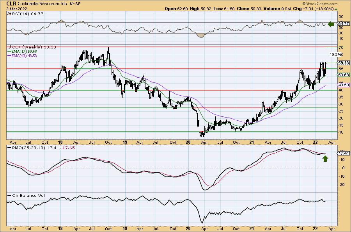351x232 pixels.
Task: Click the boxed 64.77 RSI value on the right axis
Action: click(344, 23)
